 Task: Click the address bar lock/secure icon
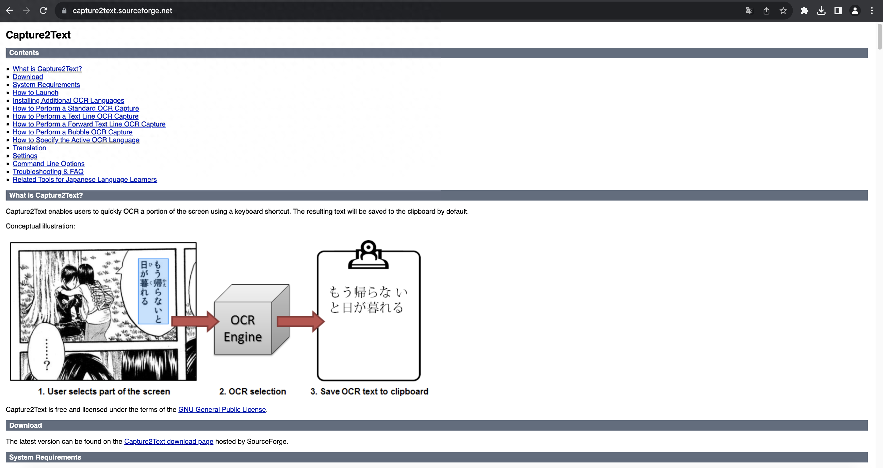click(65, 11)
